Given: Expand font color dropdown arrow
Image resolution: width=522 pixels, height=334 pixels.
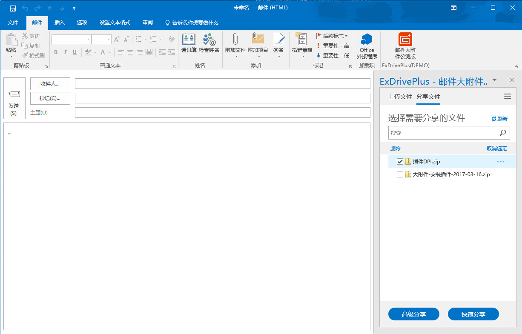Looking at the screenshot, I should (x=110, y=52).
